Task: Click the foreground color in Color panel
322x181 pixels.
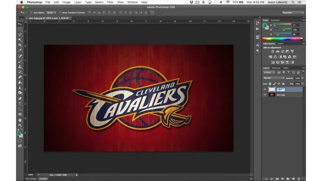Action: 265,26
